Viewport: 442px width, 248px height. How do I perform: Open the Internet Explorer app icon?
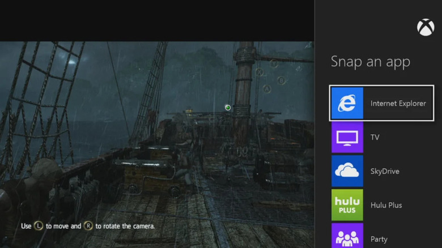click(x=347, y=103)
